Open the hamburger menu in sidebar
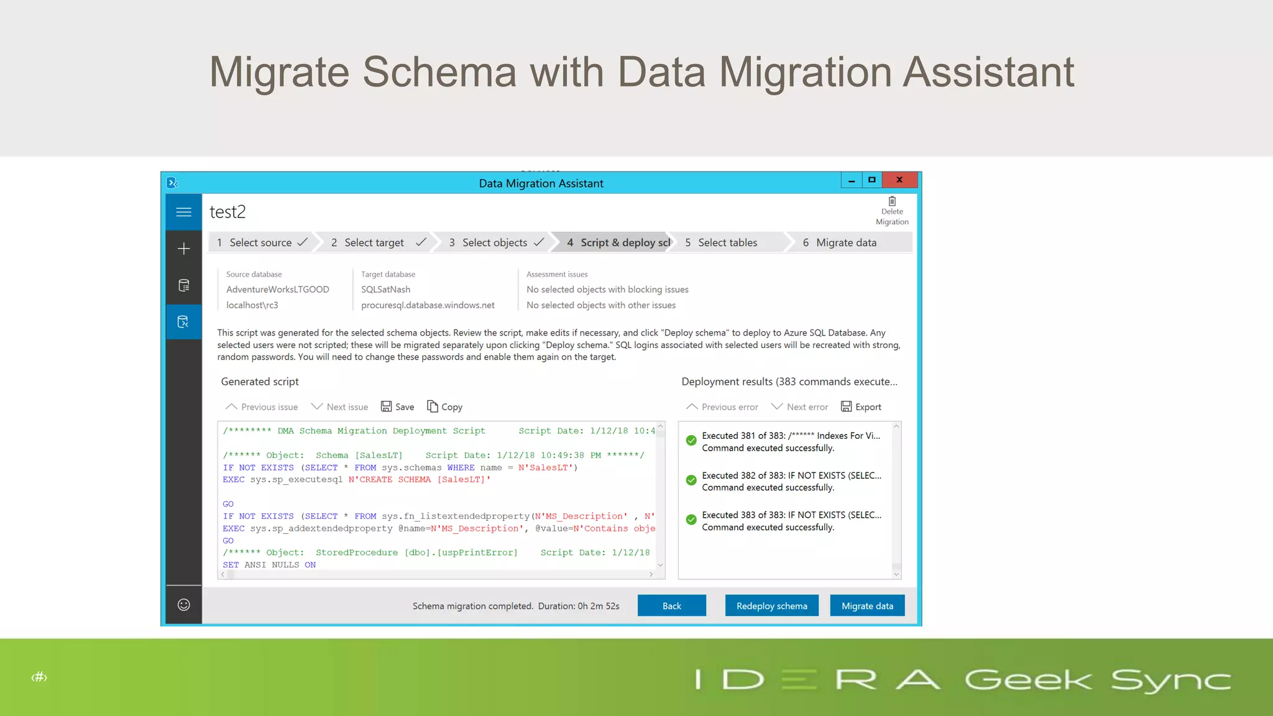1273x716 pixels. (183, 212)
